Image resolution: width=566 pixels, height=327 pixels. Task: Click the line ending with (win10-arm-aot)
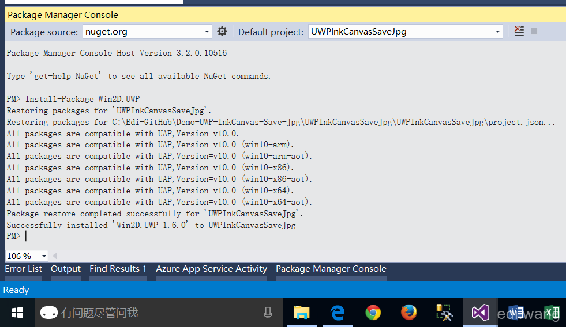tap(159, 156)
